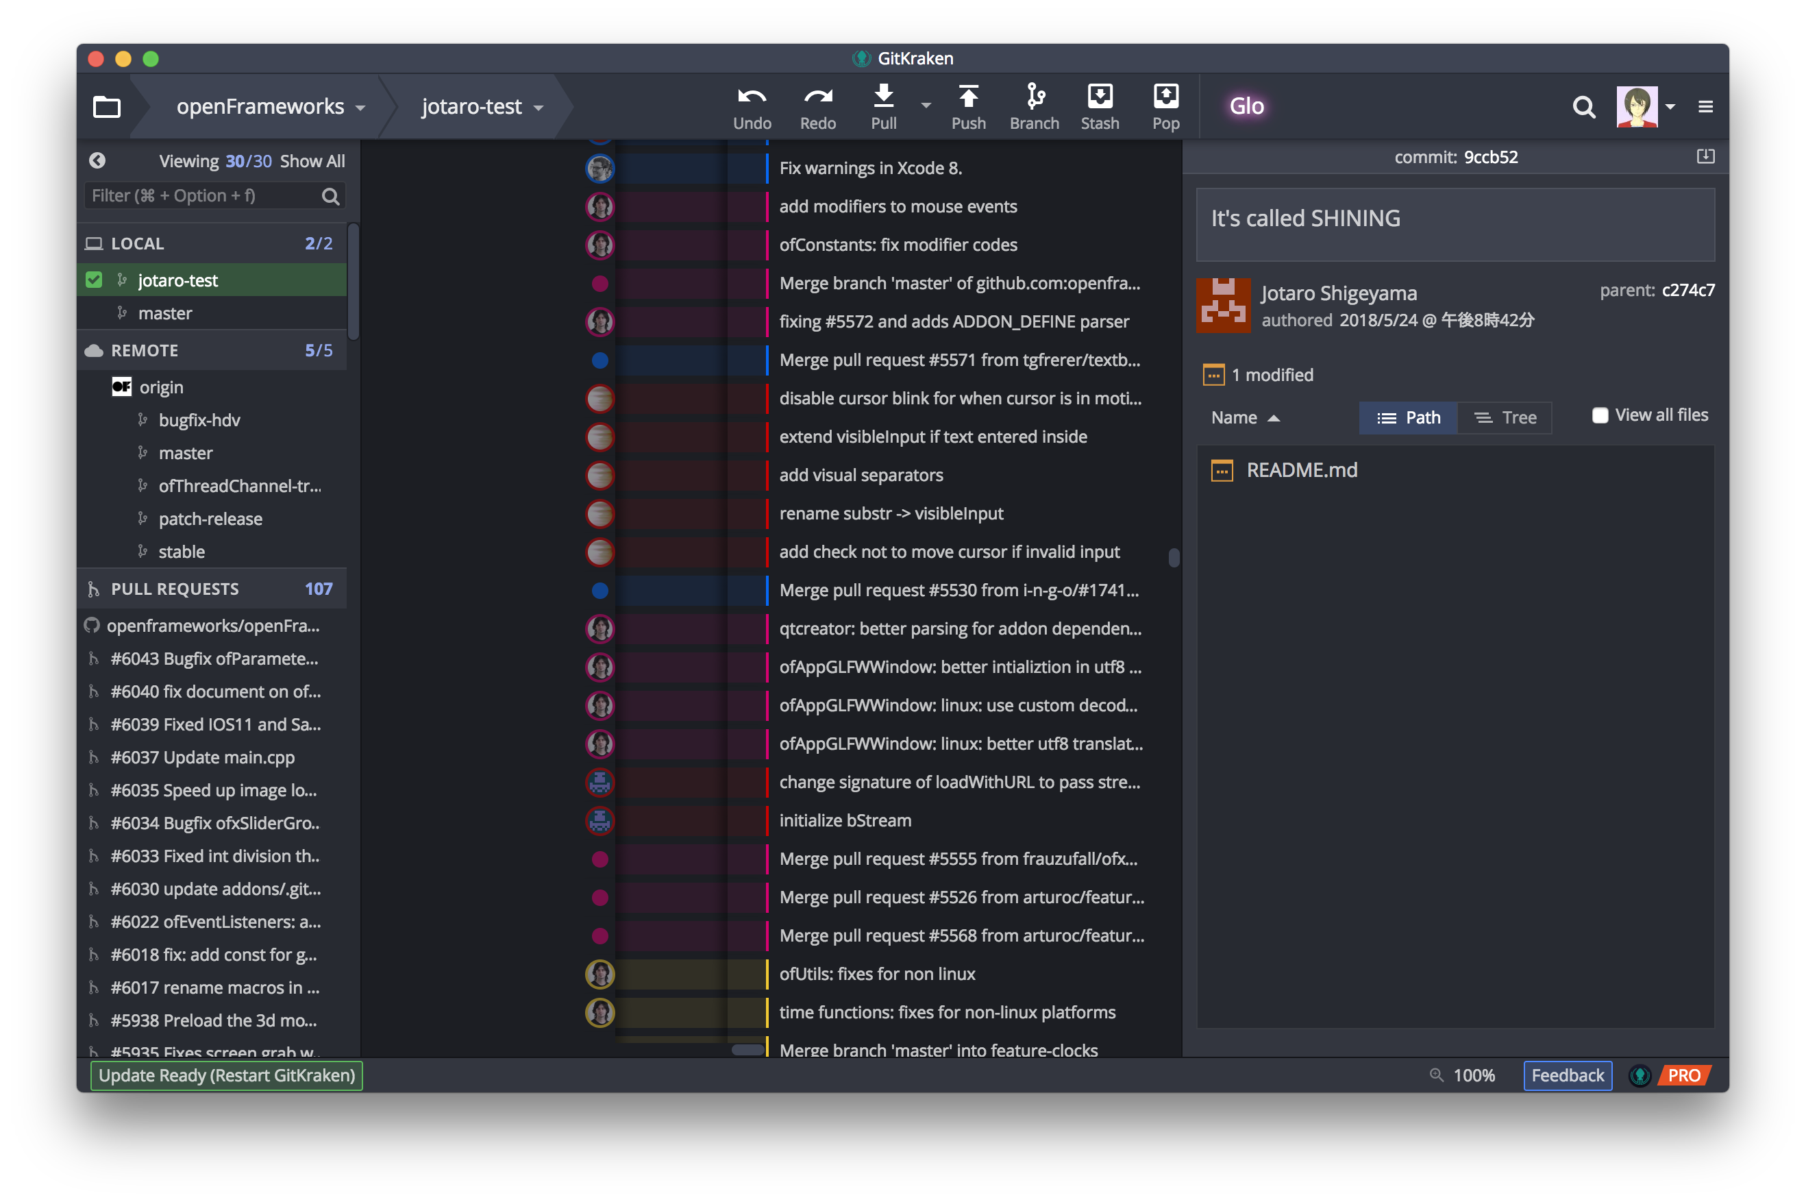Open the Feedback link

[x=1566, y=1075]
